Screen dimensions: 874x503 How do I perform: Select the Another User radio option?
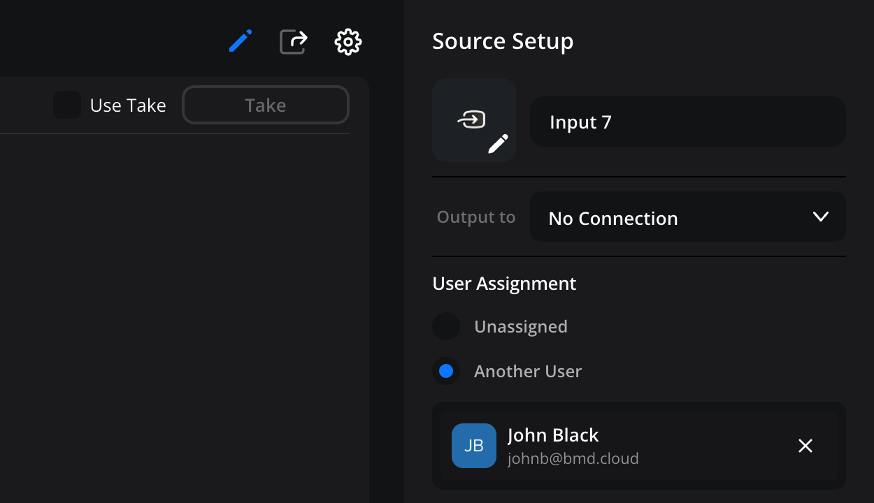click(446, 371)
